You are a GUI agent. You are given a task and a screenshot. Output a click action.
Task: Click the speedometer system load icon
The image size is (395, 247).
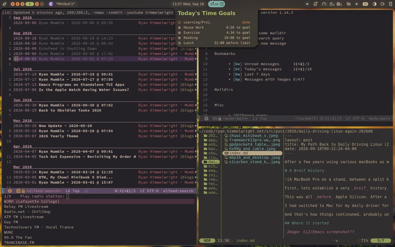point(324,4)
